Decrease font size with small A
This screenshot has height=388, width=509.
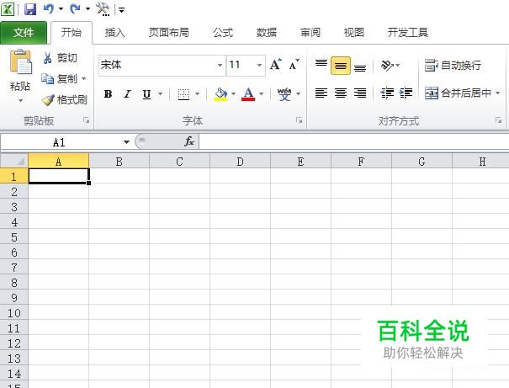coord(294,65)
